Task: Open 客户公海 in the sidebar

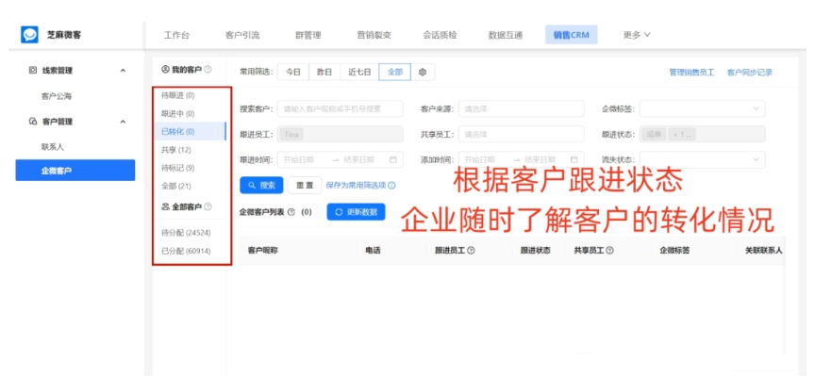Action: pos(57,96)
